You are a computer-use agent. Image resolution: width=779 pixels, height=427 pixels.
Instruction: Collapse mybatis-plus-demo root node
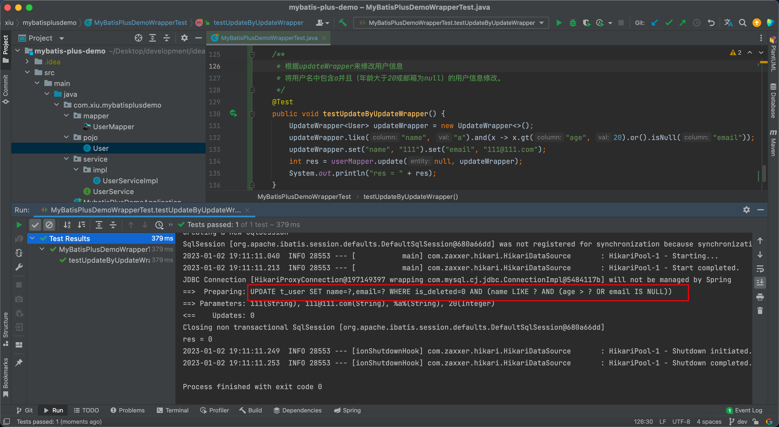(x=18, y=51)
